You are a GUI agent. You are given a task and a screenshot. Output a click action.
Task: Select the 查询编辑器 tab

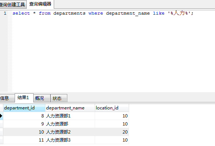click(40, 4)
